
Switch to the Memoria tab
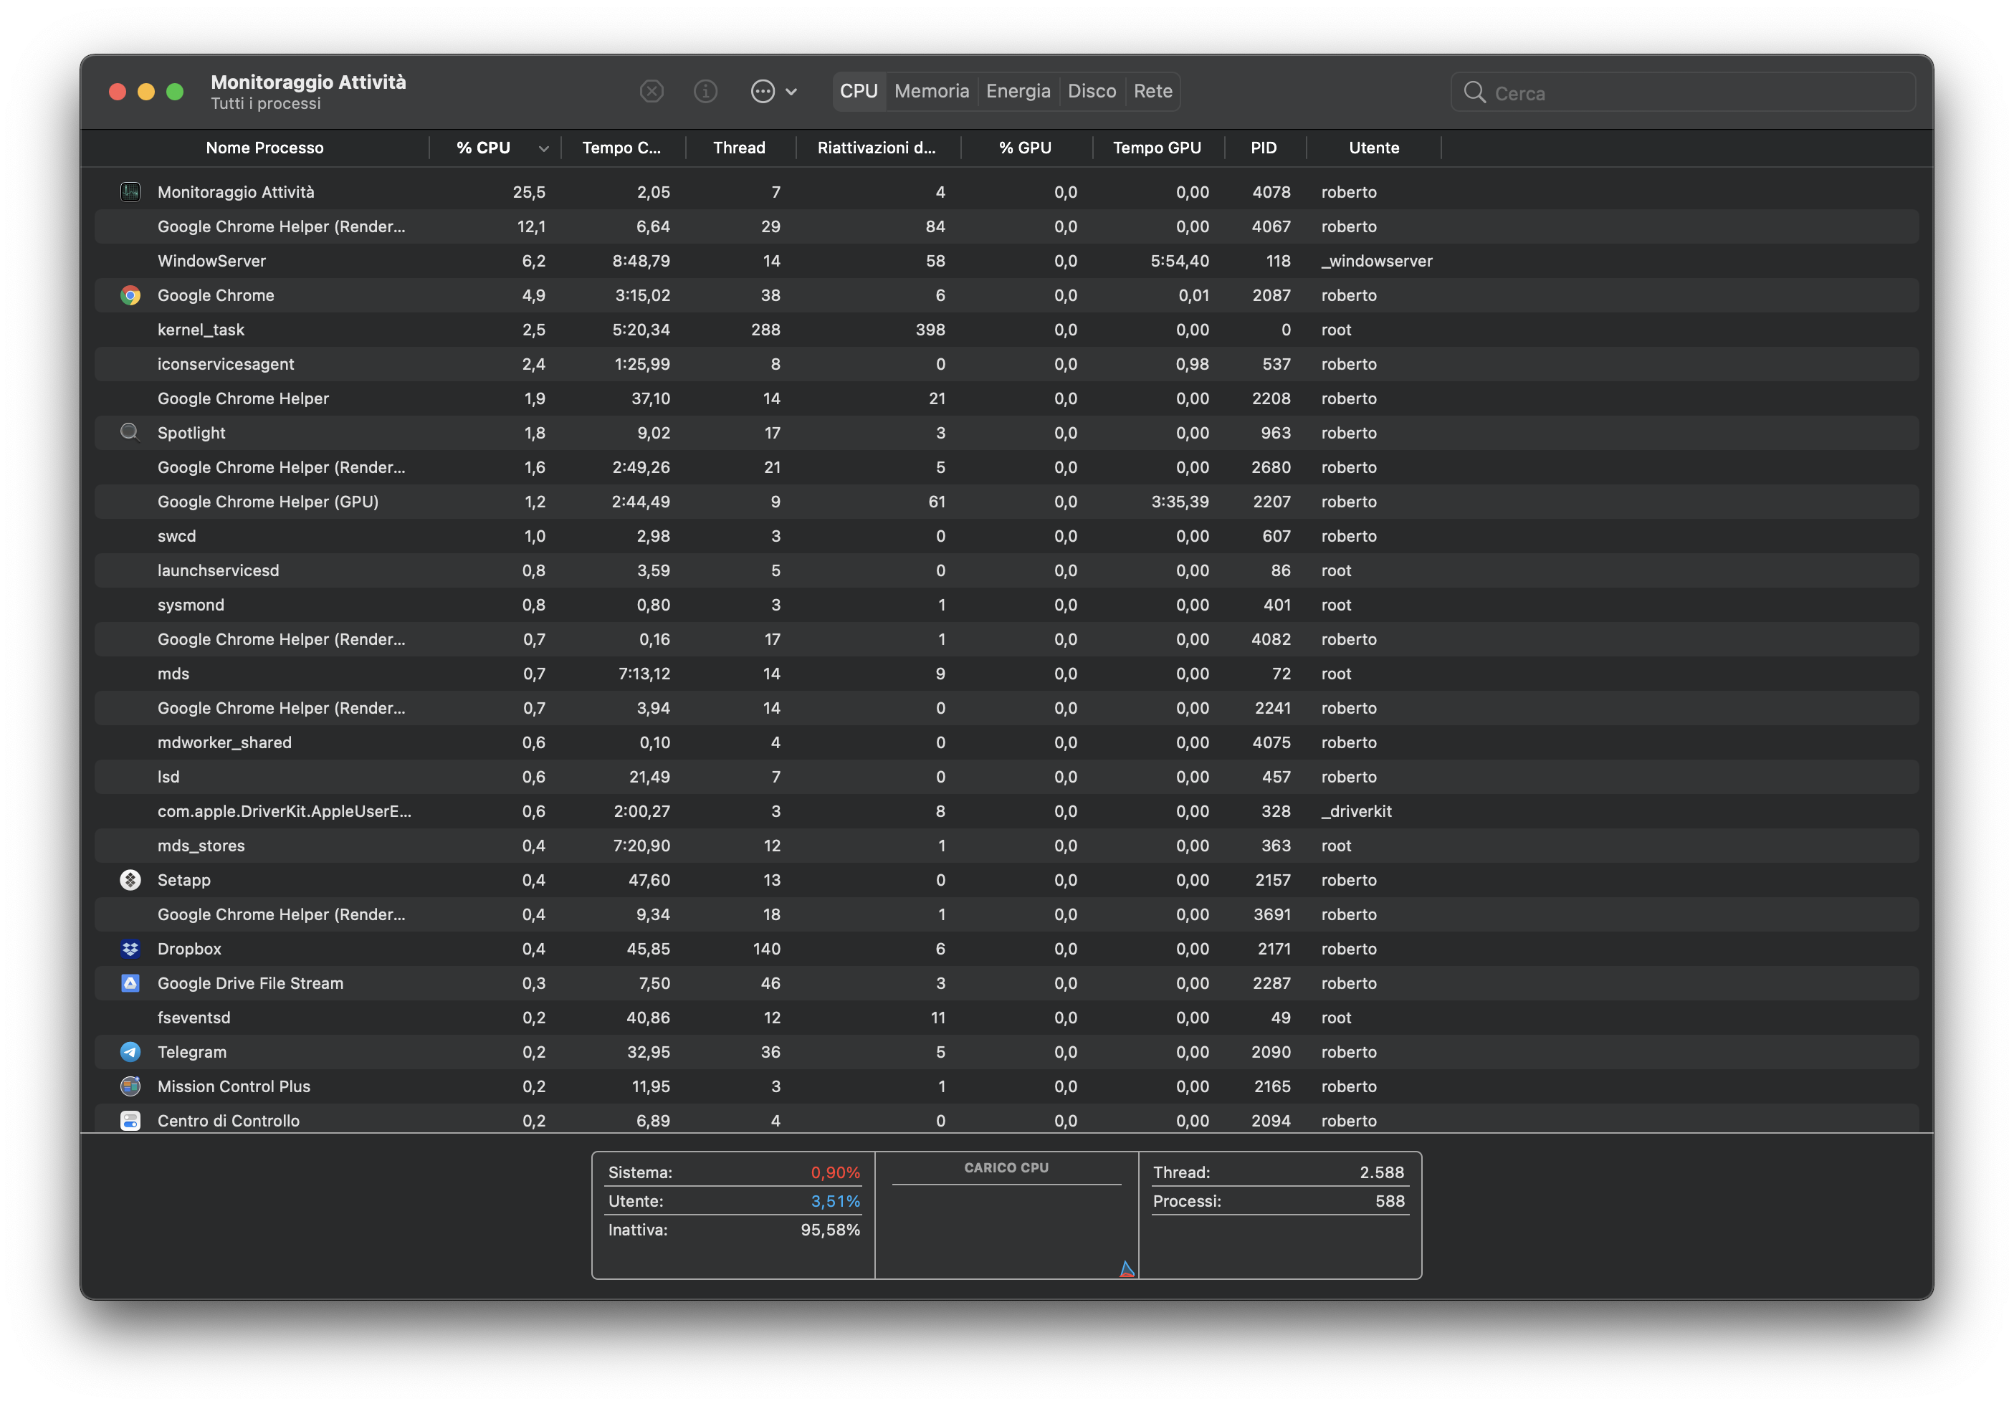point(932,91)
